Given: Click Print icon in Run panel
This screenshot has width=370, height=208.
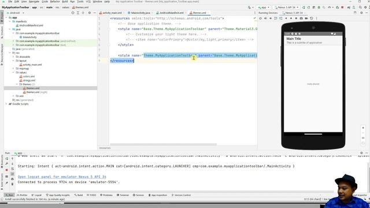Looking at the screenshot, I should pos(13,179).
